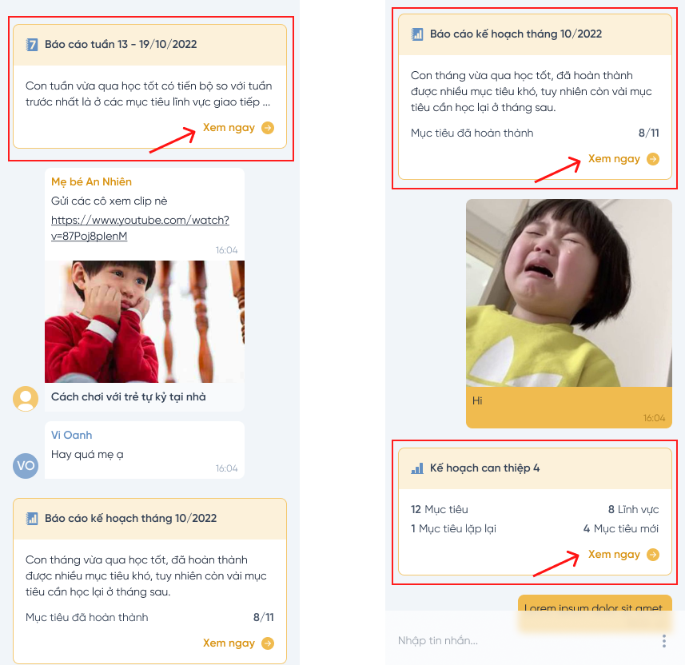This screenshot has height=665, width=685.
Task: Click the report icon in the card above the crying child photo
Action: click(417, 34)
